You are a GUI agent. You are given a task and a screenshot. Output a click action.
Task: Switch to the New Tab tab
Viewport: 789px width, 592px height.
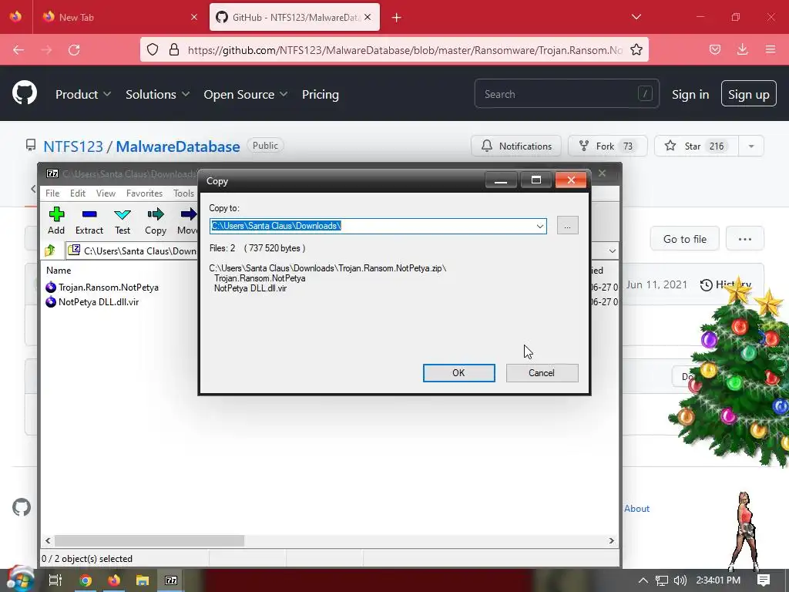pyautogui.click(x=120, y=17)
